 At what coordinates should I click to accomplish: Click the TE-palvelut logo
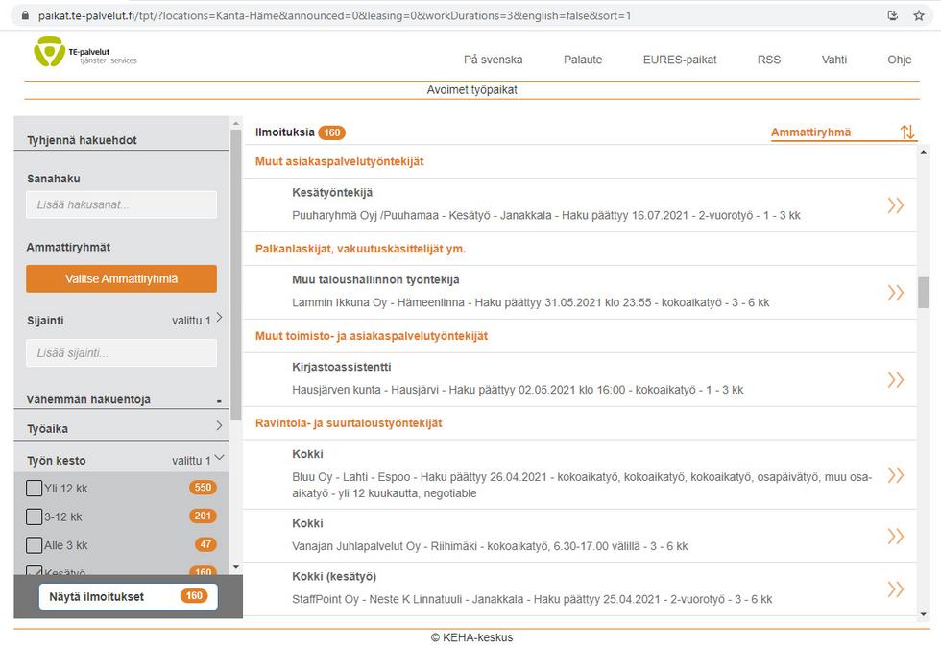click(x=84, y=53)
